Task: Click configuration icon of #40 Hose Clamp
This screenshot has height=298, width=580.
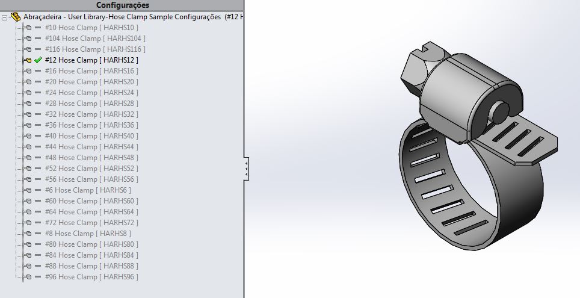Action: point(28,136)
